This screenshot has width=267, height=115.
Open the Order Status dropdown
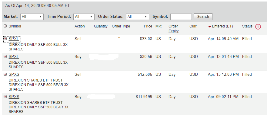tap(138, 17)
